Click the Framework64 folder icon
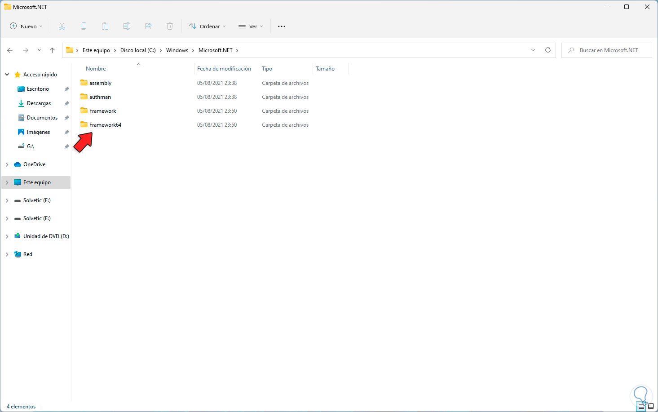Viewport: 658px width, 412px height. coord(84,124)
